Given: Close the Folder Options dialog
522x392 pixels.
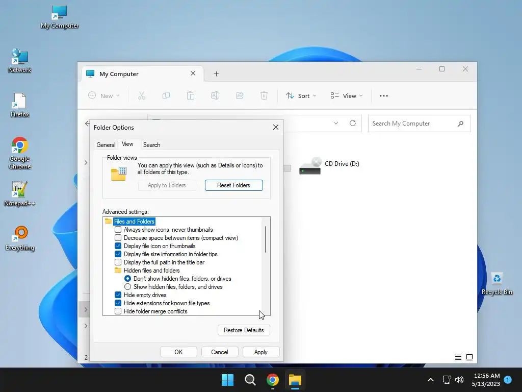Looking at the screenshot, I should (x=276, y=127).
